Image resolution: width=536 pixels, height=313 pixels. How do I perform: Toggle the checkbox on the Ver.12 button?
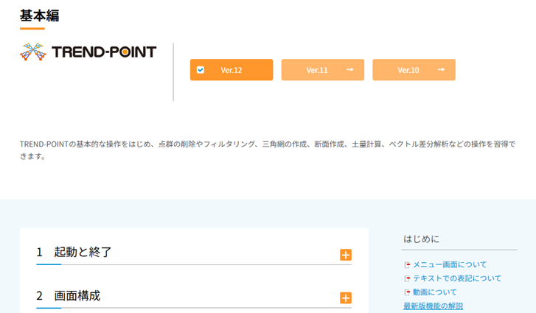(201, 70)
